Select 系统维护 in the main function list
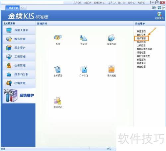166x151 pixels. pos(19,96)
